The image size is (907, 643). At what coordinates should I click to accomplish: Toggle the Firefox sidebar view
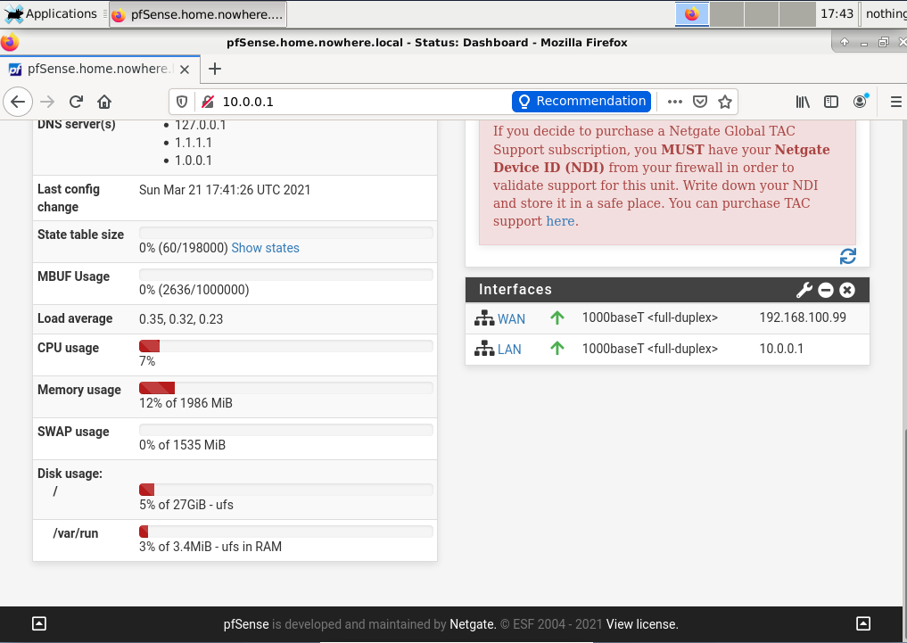click(x=831, y=102)
